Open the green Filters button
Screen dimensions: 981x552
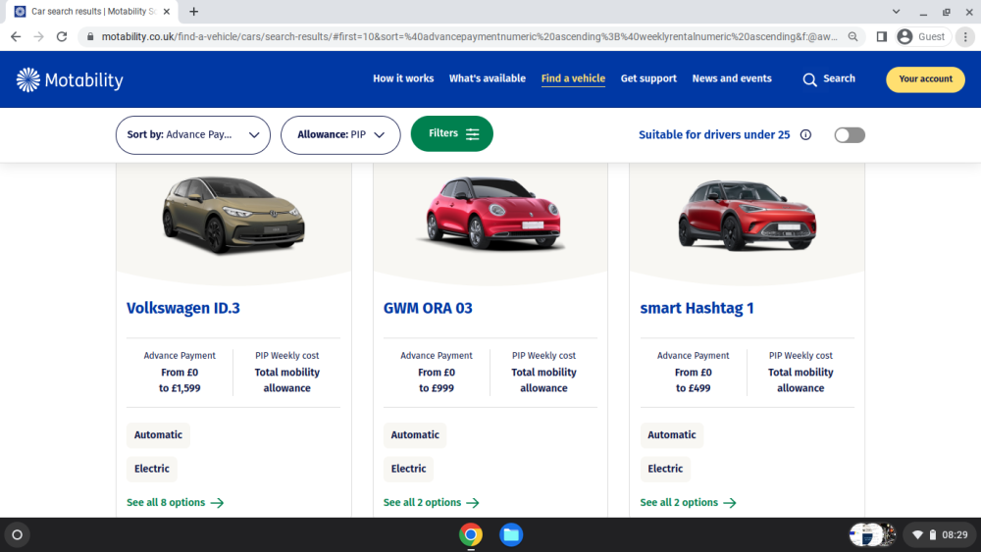click(x=451, y=133)
